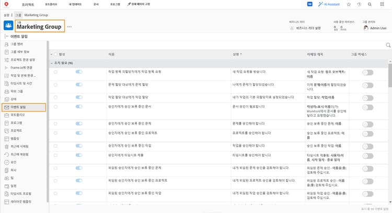This screenshot has width=392, height=213.
Task: Enable group access for first row 새 작업 요청
Action: 368,73
